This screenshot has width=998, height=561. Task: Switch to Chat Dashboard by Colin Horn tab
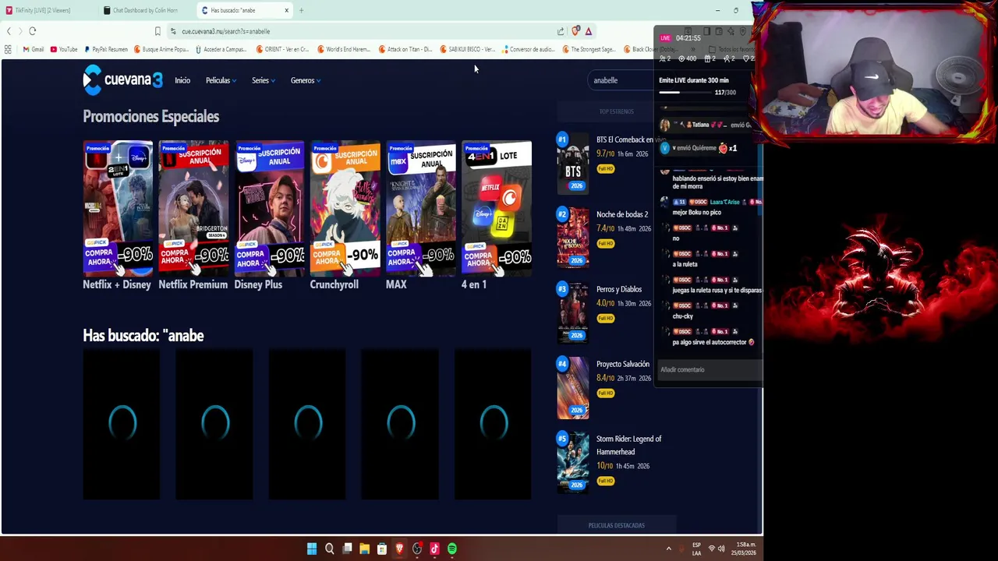[x=145, y=10]
